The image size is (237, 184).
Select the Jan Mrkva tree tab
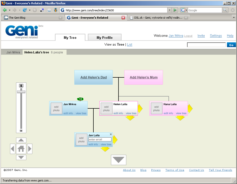click(13, 52)
